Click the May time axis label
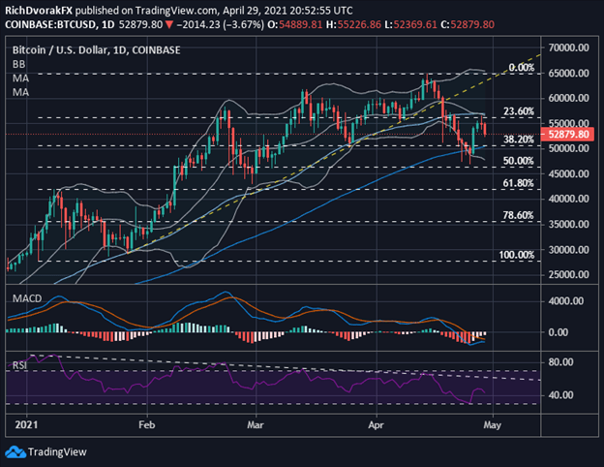604x467 pixels. [493, 425]
